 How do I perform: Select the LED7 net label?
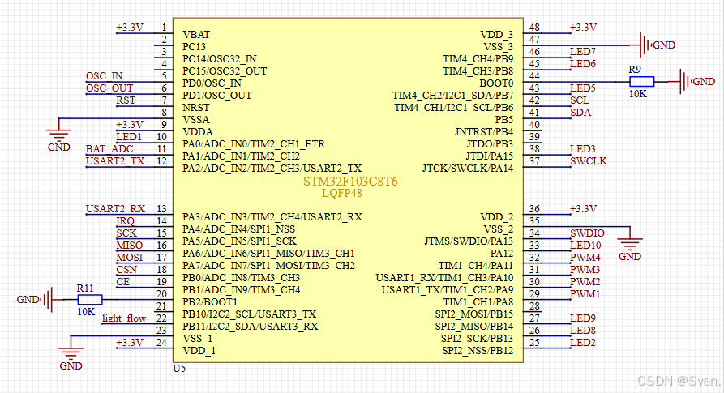pyautogui.click(x=583, y=52)
